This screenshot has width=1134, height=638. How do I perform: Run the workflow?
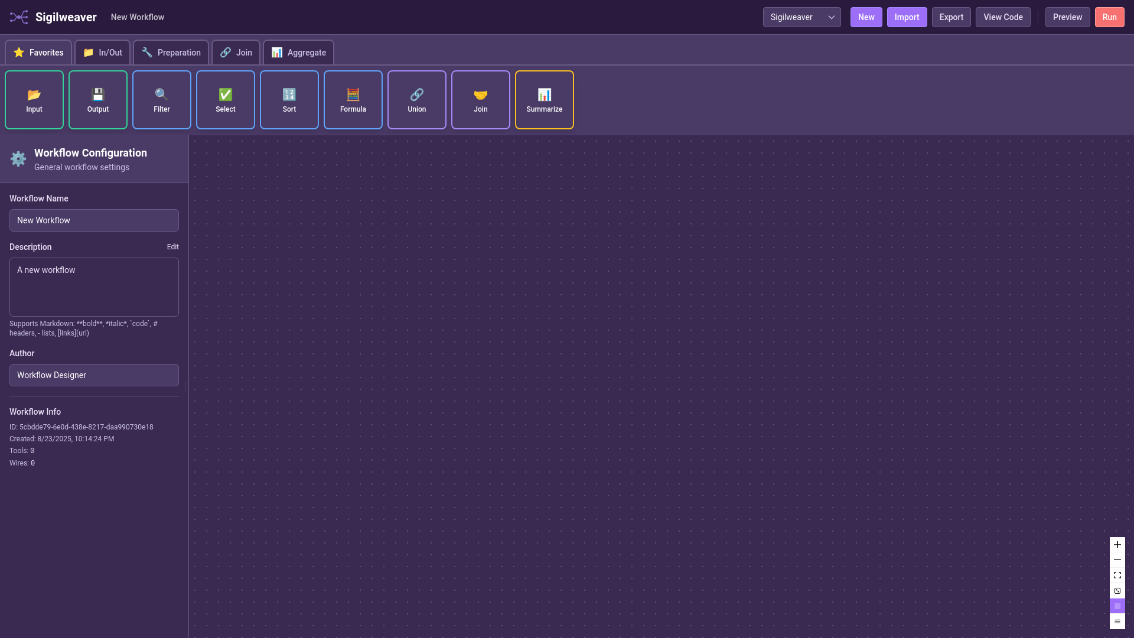pos(1109,17)
